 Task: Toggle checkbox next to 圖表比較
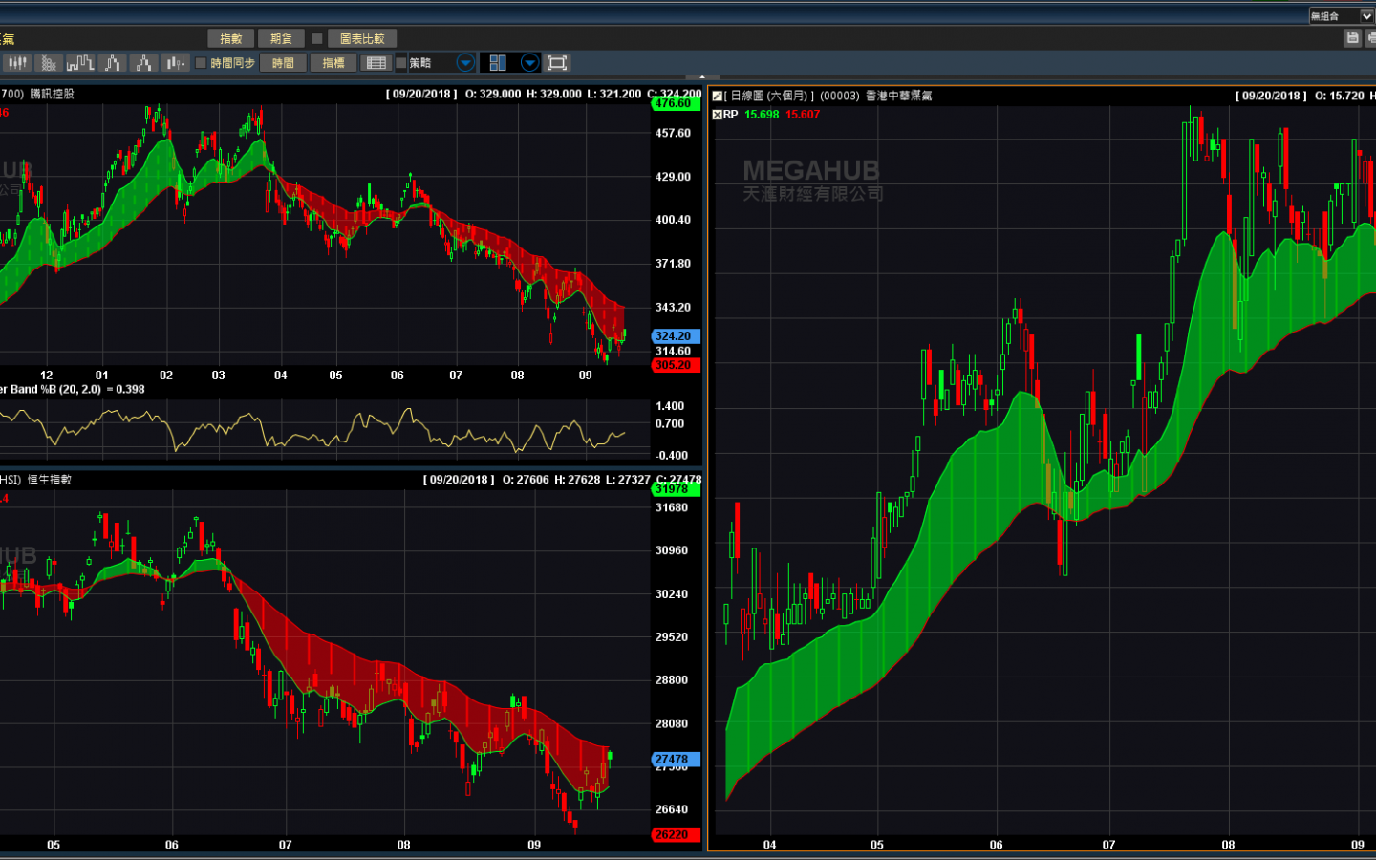tap(317, 39)
